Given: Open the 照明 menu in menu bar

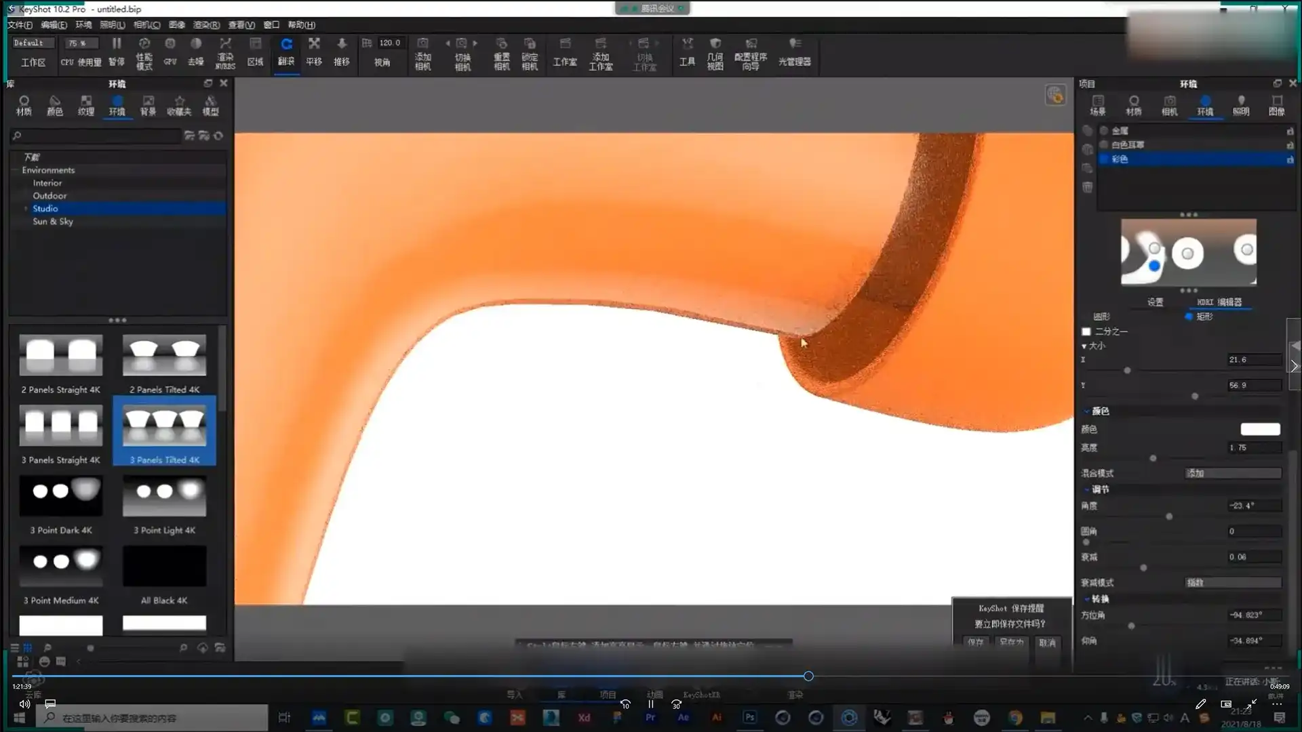Looking at the screenshot, I should pyautogui.click(x=112, y=25).
